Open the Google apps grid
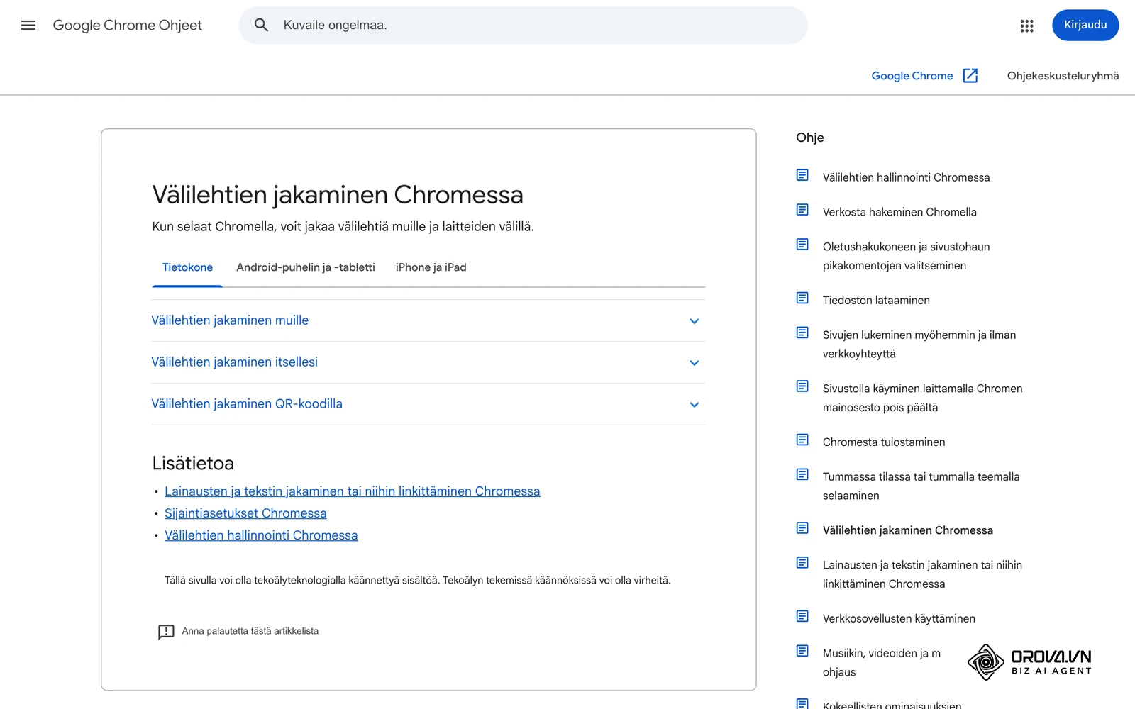This screenshot has height=709, width=1135. tap(1026, 26)
